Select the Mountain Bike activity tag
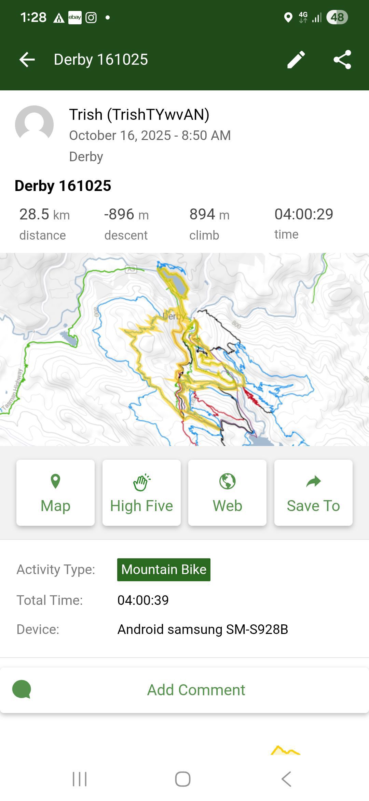Image resolution: width=369 pixels, height=801 pixels. tap(164, 570)
